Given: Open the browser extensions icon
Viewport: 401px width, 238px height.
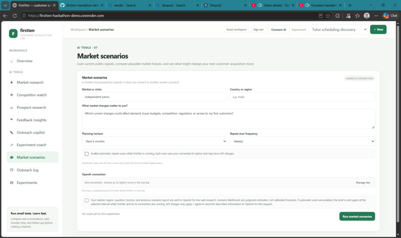Looking at the screenshot, I should point(338,16).
